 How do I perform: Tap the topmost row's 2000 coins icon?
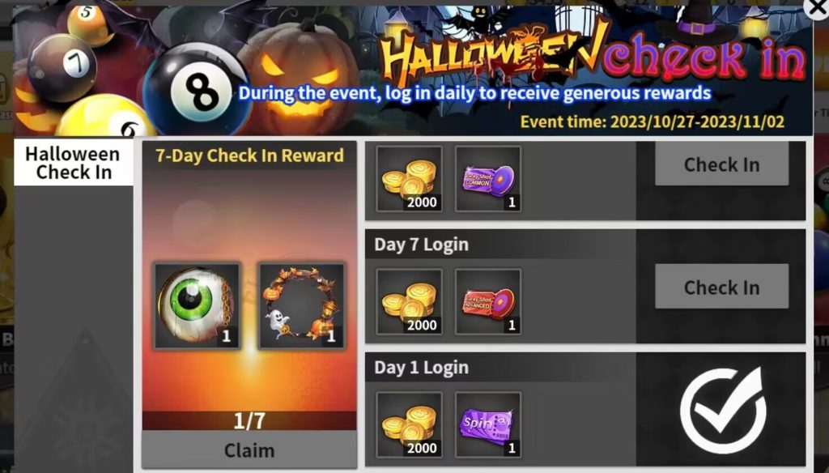point(409,179)
